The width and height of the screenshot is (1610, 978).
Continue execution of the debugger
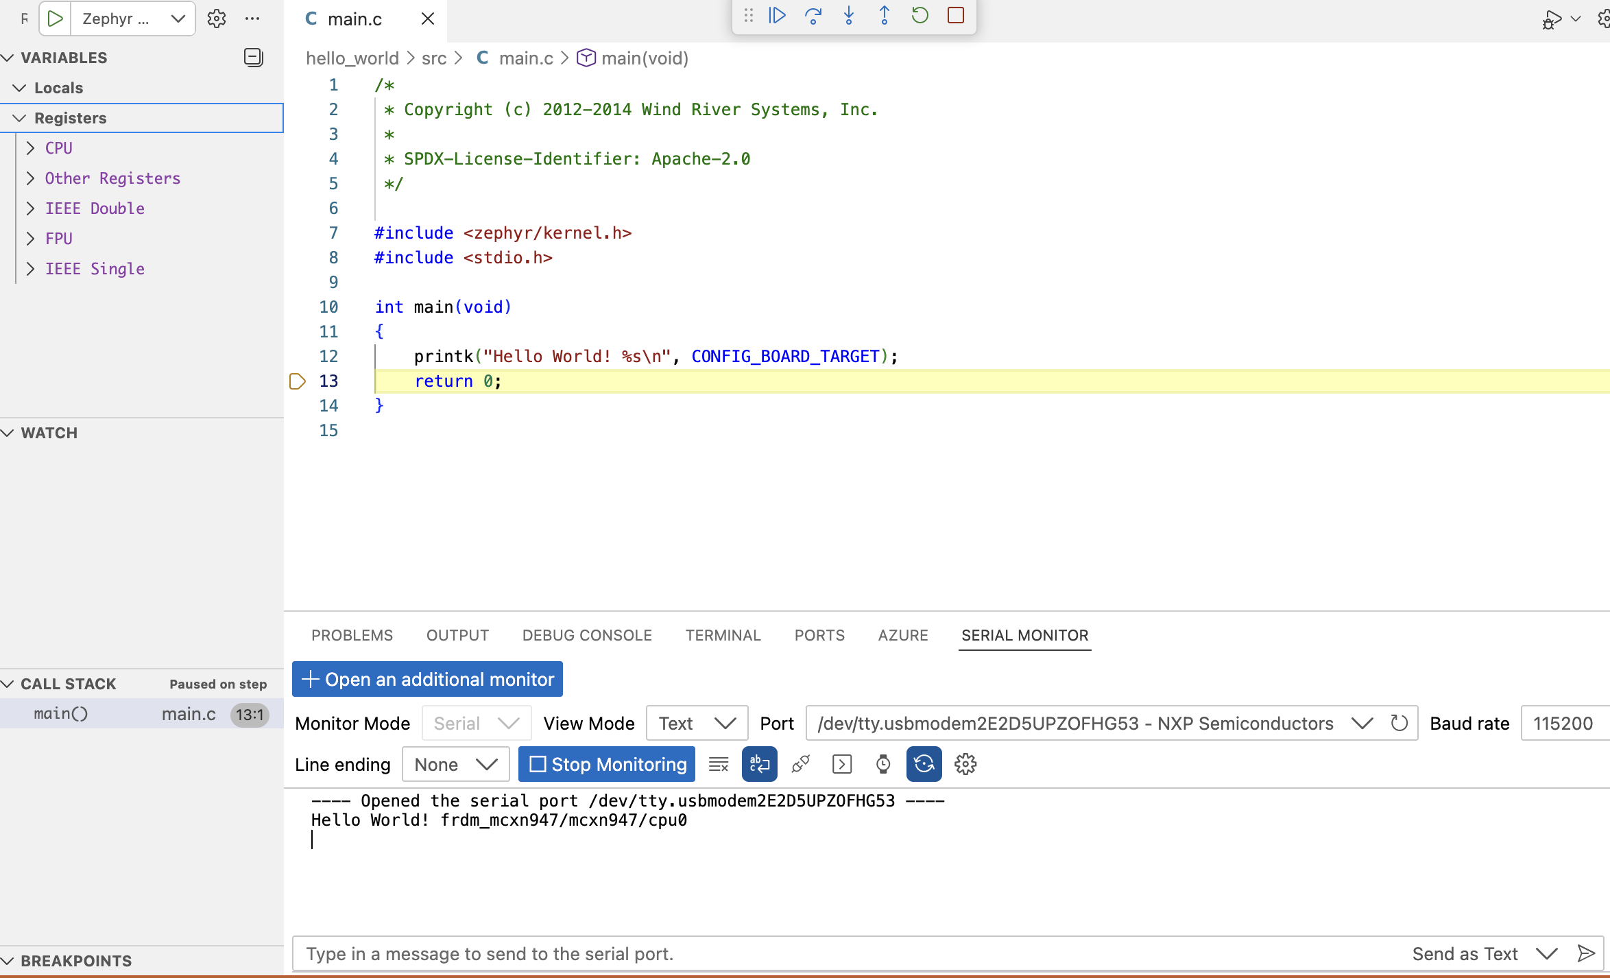[778, 15]
